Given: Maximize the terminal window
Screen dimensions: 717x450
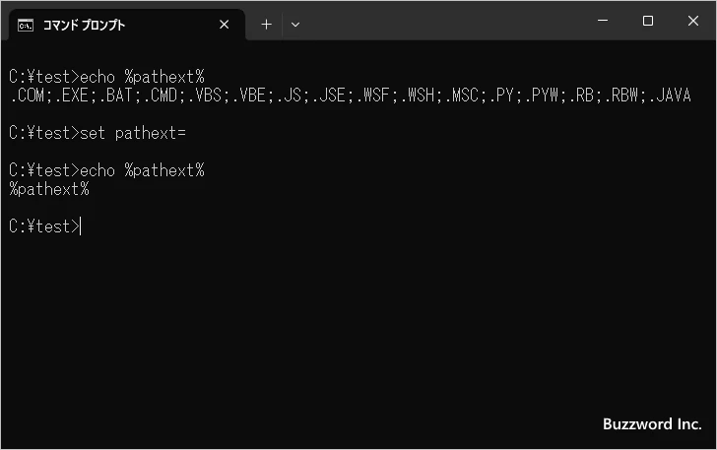Looking at the screenshot, I should pyautogui.click(x=647, y=21).
